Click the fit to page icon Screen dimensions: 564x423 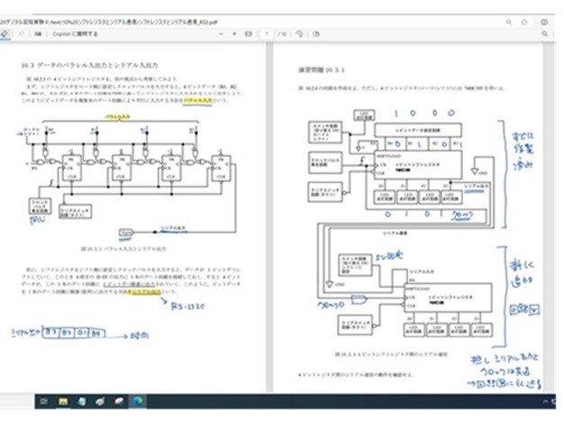[249, 34]
